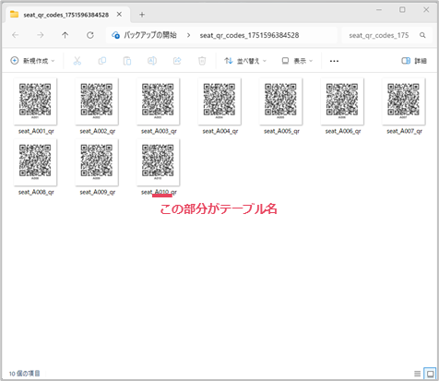
Task: Click seat_qr_codes_1751596384528 breadcrumb
Action: pos(249,35)
